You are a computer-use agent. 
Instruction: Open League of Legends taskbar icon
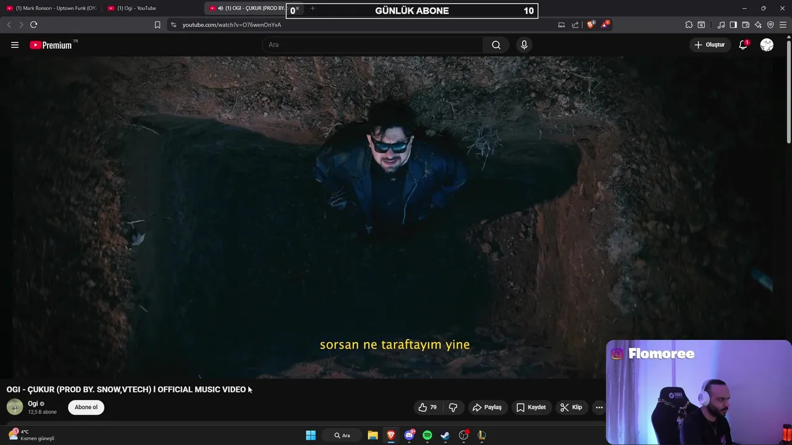[481, 435]
